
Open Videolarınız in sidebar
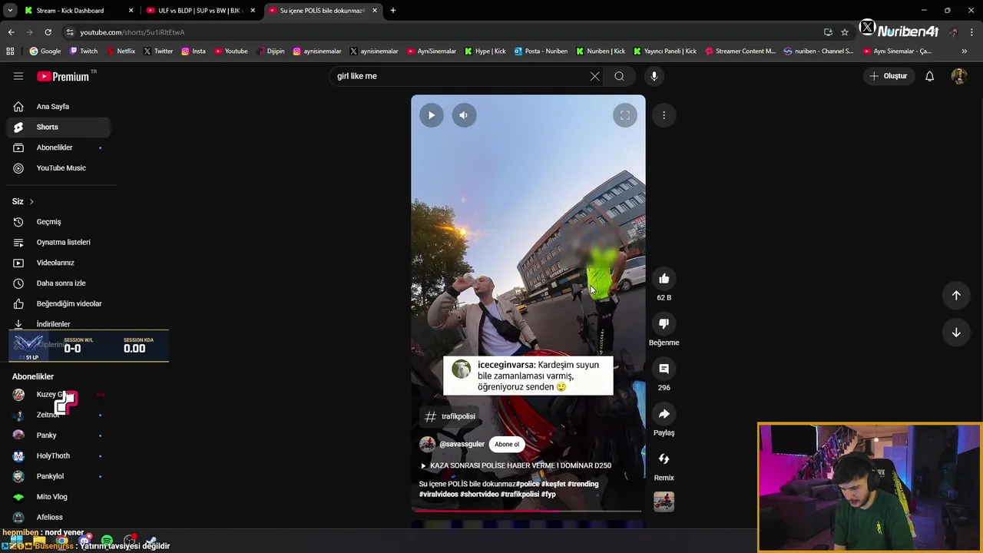coord(58,263)
